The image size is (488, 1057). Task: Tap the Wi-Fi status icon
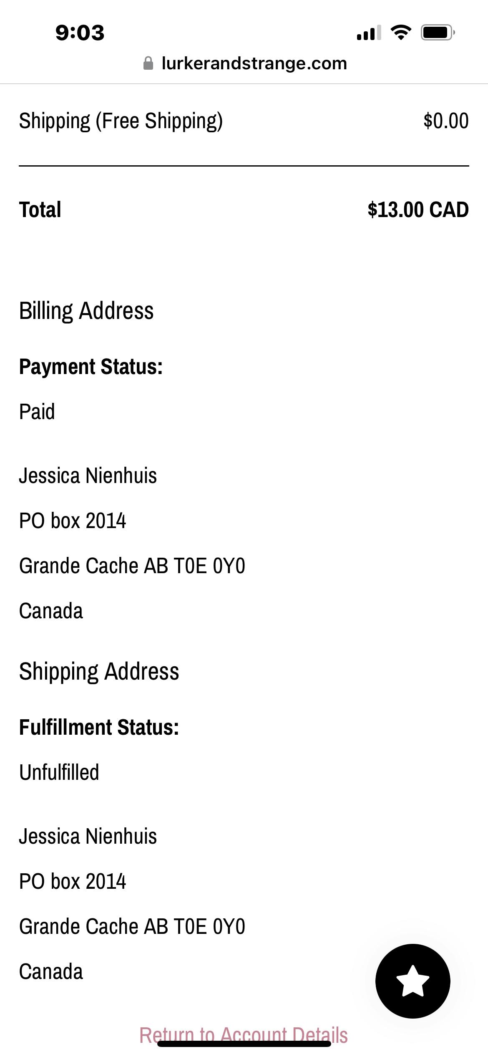point(401,32)
